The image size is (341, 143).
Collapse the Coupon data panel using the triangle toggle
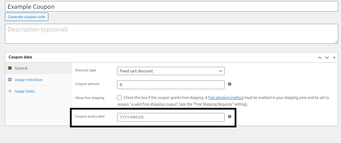point(334,57)
